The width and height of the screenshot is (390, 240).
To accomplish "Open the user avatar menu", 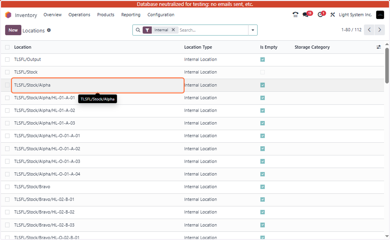I will [x=380, y=15].
